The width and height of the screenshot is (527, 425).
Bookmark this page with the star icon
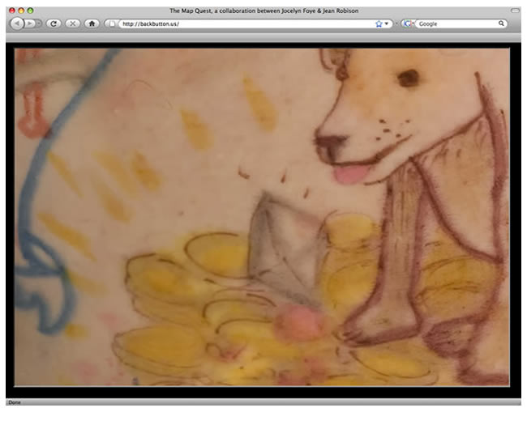click(x=379, y=23)
